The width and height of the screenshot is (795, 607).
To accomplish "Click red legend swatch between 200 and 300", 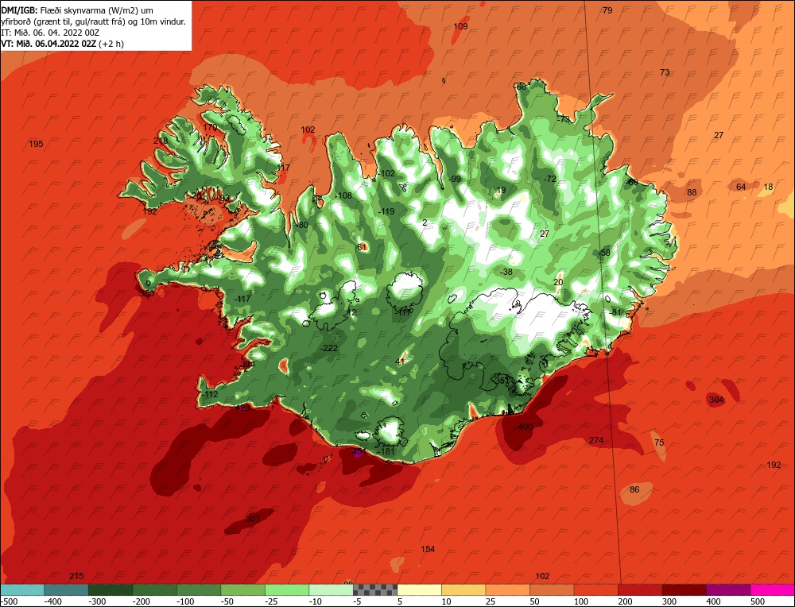I will tap(640, 590).
